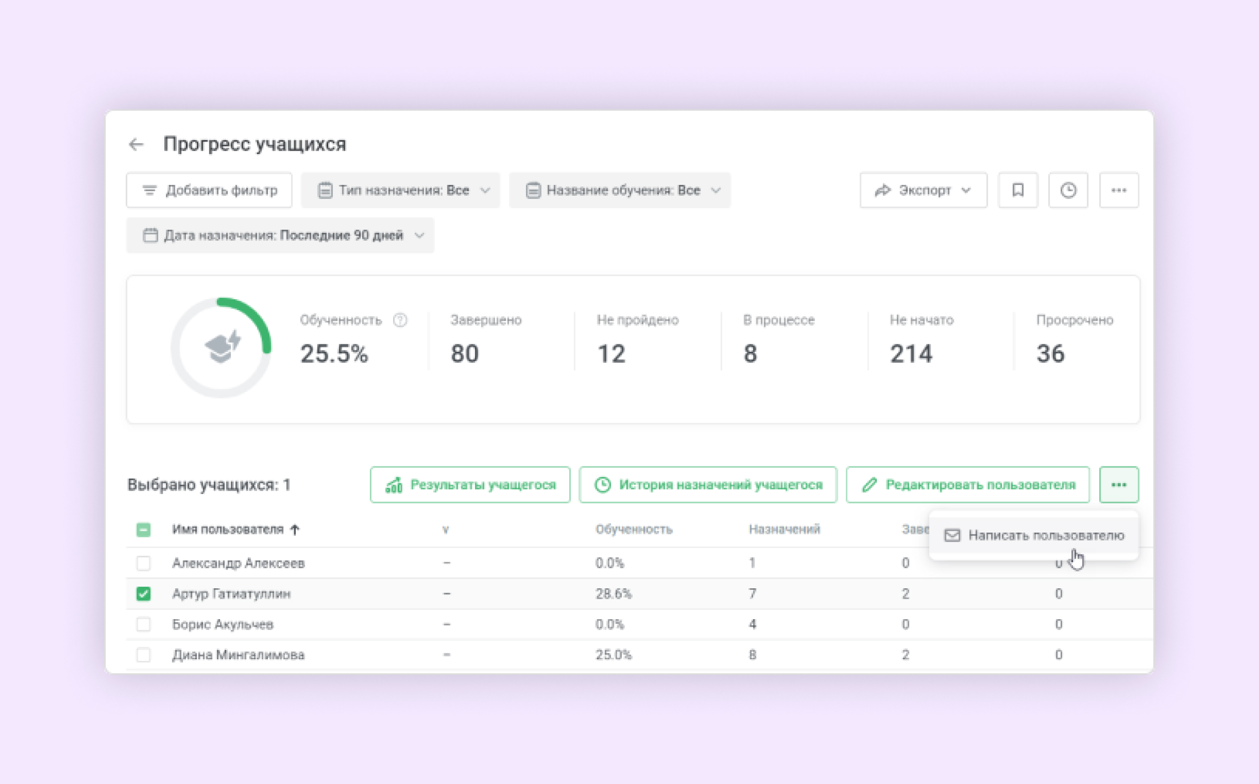
Task: Click the name Артур Гатиатуллин
Action: [231, 594]
